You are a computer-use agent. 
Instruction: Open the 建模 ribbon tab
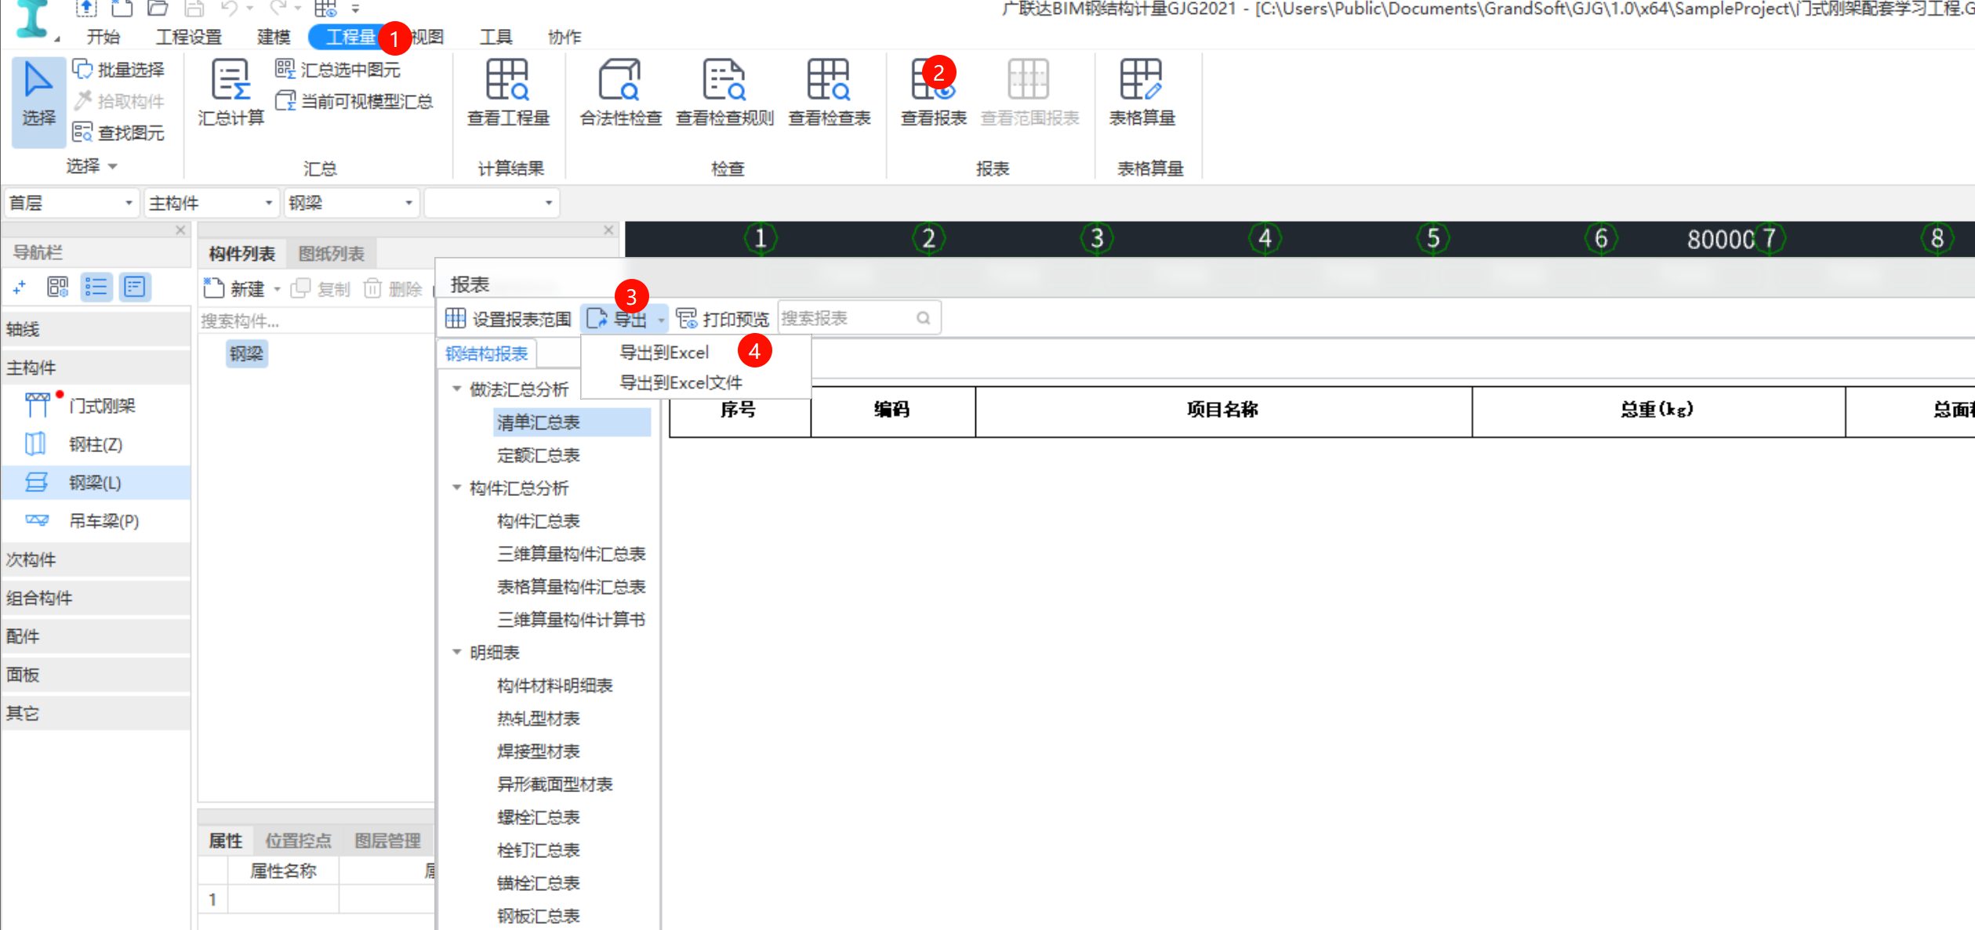pyautogui.click(x=274, y=37)
